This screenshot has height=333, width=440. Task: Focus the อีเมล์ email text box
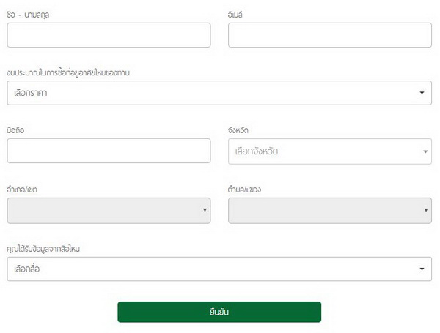click(x=329, y=35)
